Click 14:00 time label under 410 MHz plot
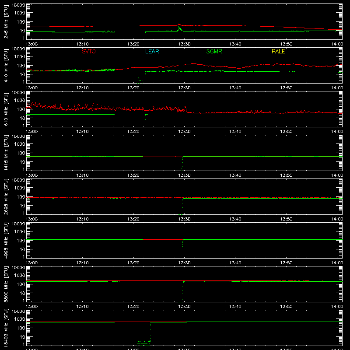 point(337,88)
